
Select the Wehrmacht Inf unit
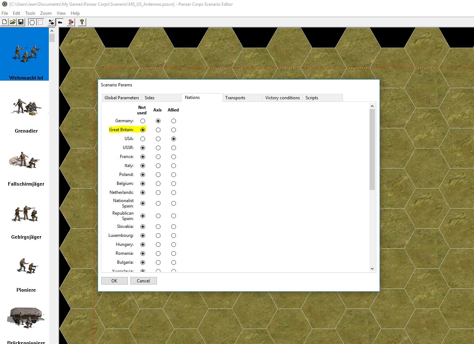(x=24, y=54)
